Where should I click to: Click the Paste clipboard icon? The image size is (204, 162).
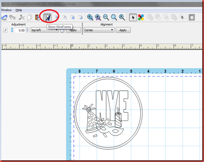[37, 18]
